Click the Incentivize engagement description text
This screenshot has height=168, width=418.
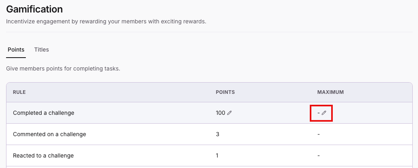click(106, 21)
